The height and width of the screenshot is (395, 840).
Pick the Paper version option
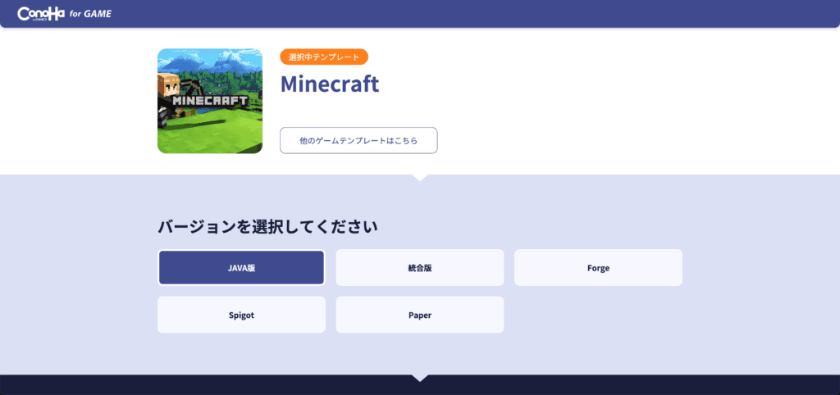420,315
